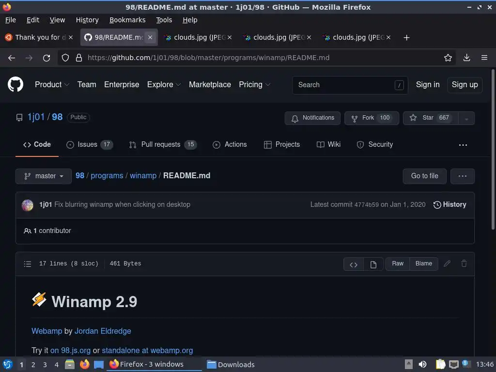Open the master branch selector
Viewport: 496px width, 372px height.
[x=44, y=176]
